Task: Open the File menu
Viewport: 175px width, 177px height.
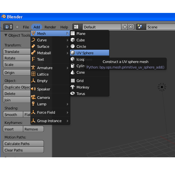Action: coord(26,27)
